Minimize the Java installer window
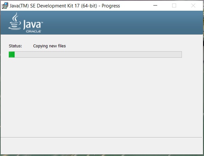This screenshot has height=156, width=204. pyautogui.click(x=155, y=6)
